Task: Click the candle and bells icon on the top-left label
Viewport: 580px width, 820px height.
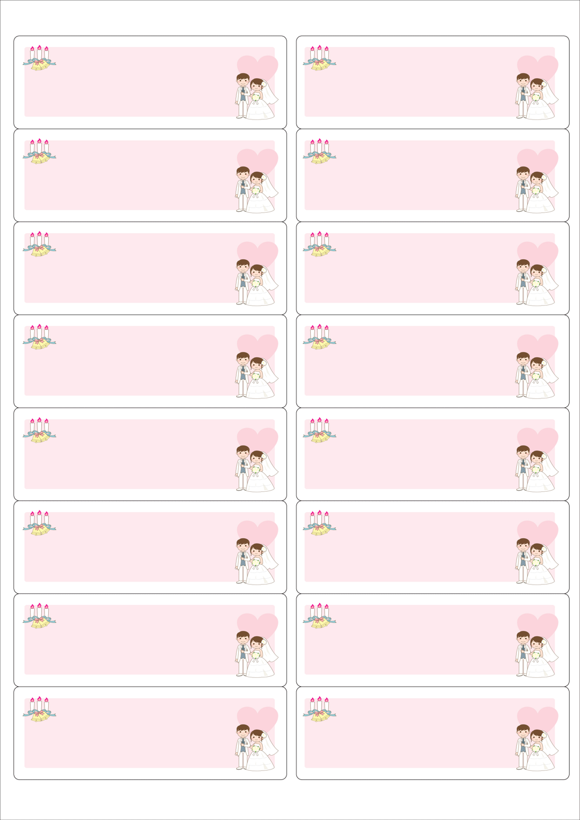Action: (x=39, y=59)
